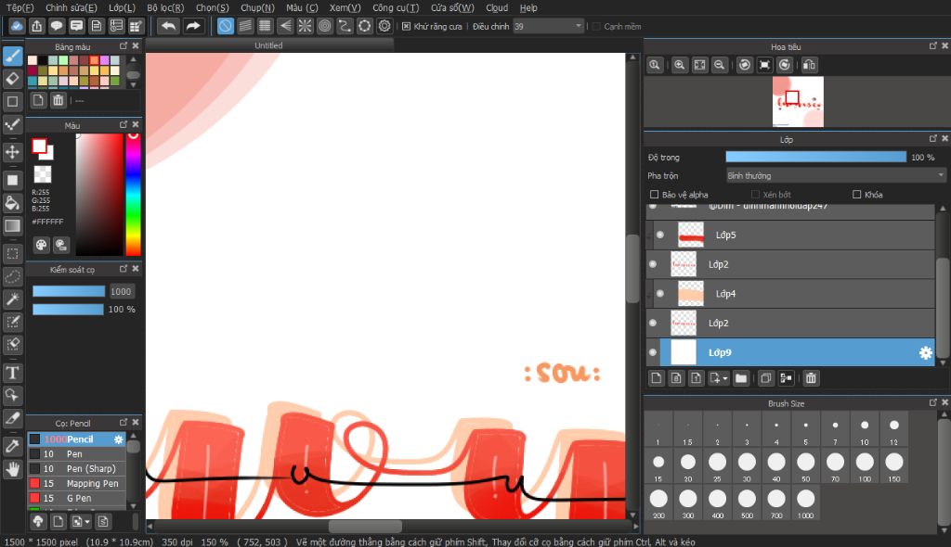Select the Pen (Sharp) brush
The image size is (951, 547).
tap(77, 469)
